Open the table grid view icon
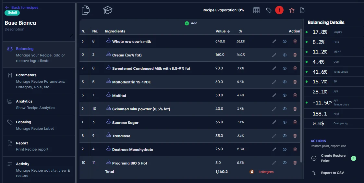 [x=256, y=10]
